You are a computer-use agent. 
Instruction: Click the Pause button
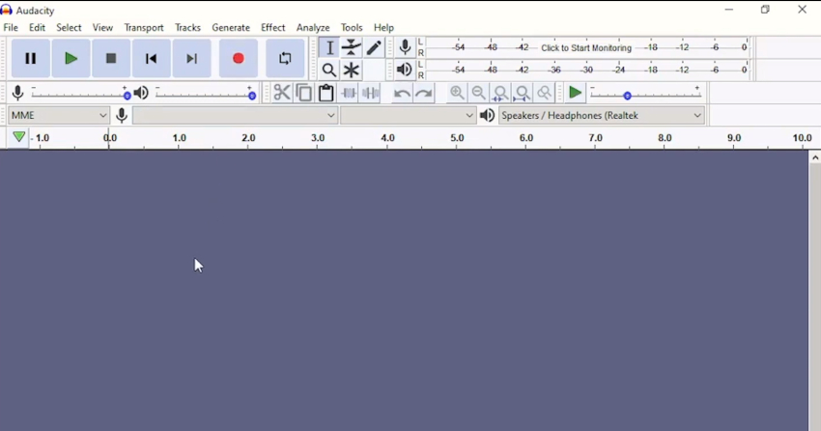(x=30, y=58)
